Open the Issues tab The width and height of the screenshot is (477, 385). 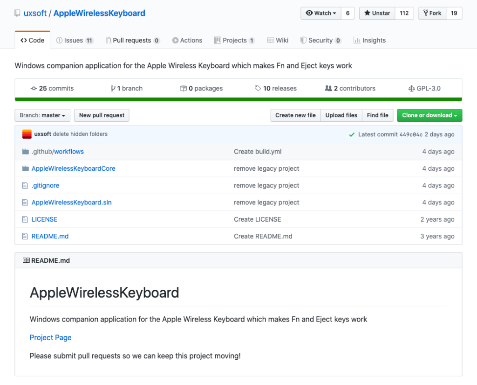(x=75, y=40)
